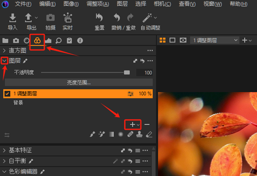Click the layer settings sliders icon on 1 调整图层
The height and width of the screenshot is (176, 257).
point(130,94)
